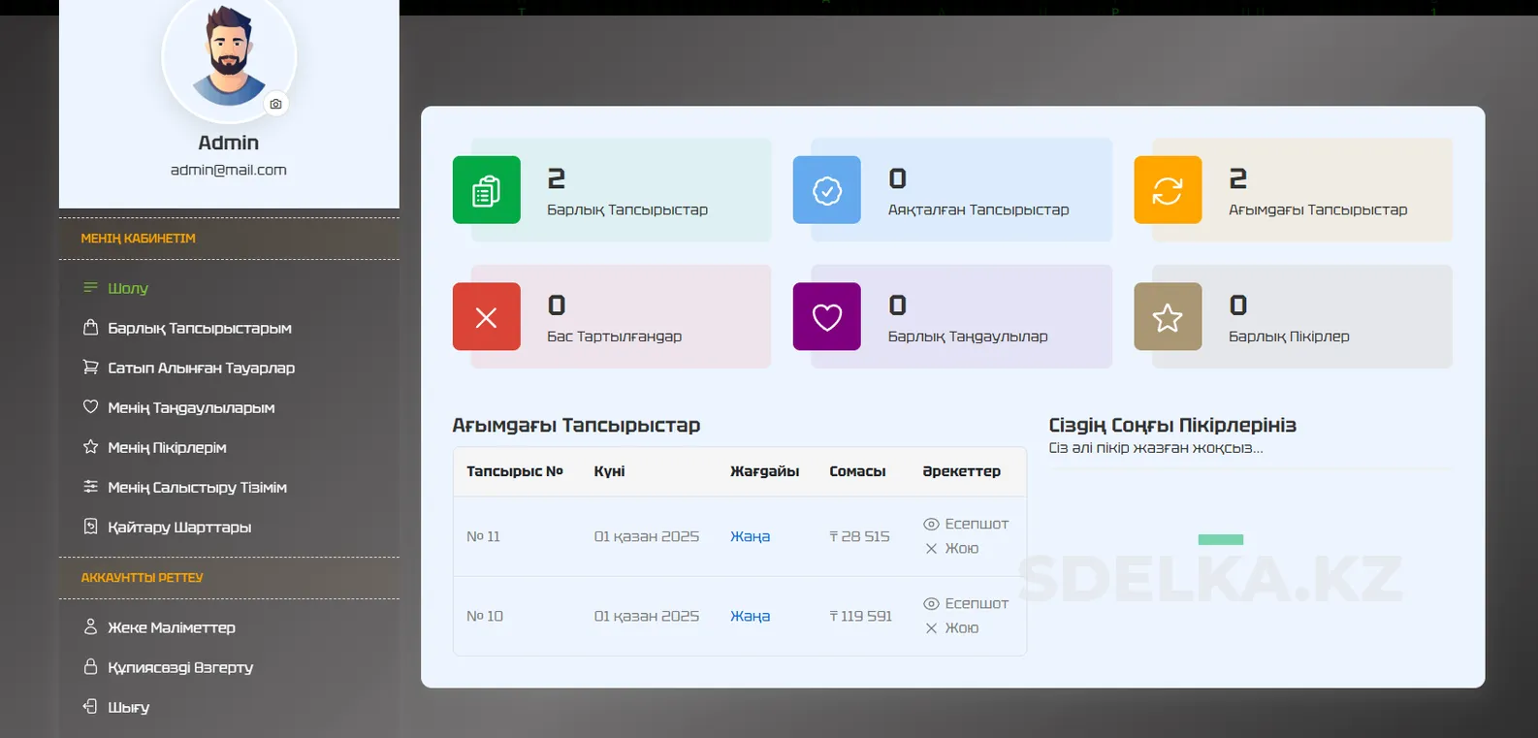This screenshot has height=738, width=1538.
Task: Go to Сатып Алынған Тауарлар
Action: pos(201,368)
